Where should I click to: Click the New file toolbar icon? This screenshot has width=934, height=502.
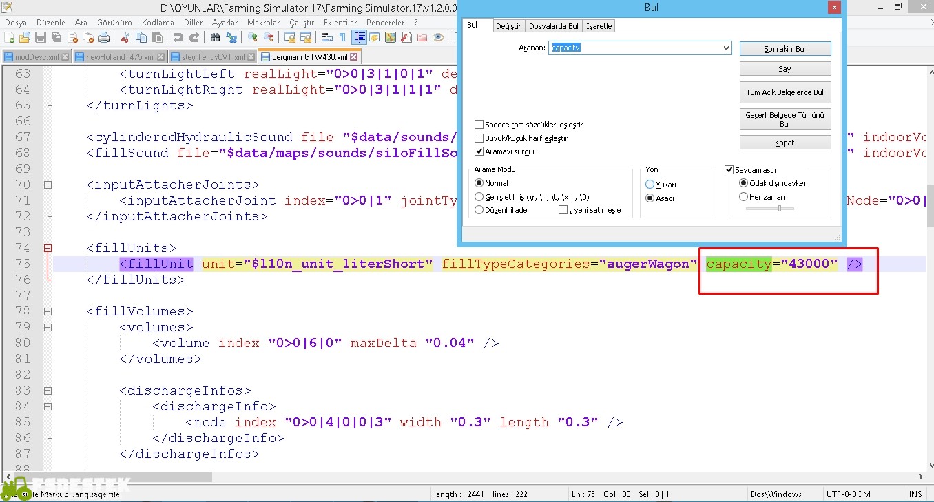9,37
